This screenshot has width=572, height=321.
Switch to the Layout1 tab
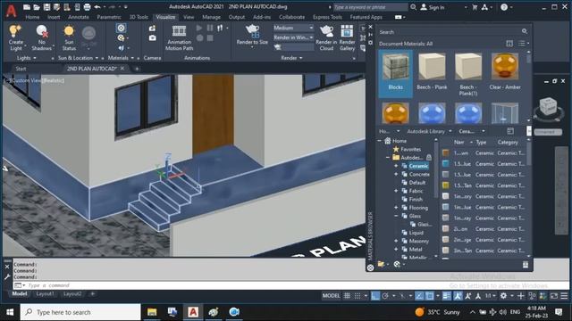click(x=46, y=293)
